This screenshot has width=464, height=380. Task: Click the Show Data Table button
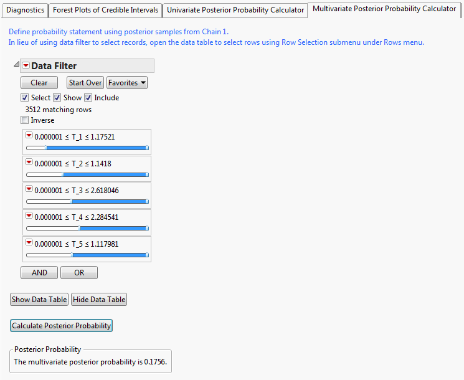(x=39, y=300)
